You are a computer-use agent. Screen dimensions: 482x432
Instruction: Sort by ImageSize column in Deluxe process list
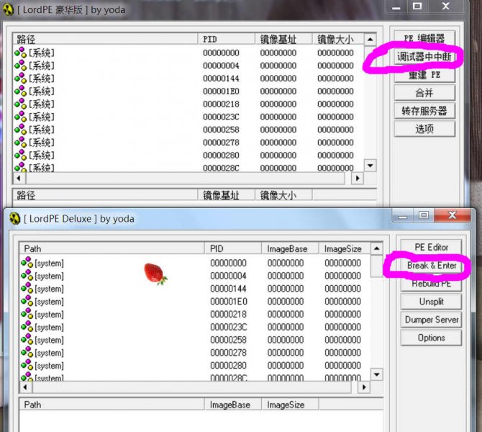(345, 248)
